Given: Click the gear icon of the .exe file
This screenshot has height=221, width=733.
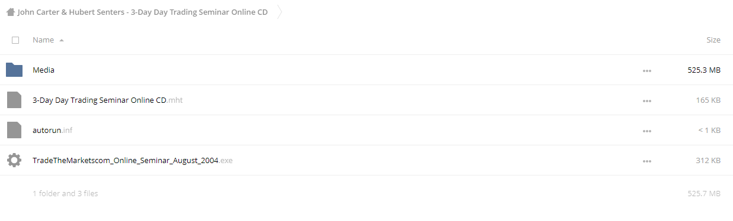Looking at the screenshot, I should pyautogui.click(x=14, y=160).
